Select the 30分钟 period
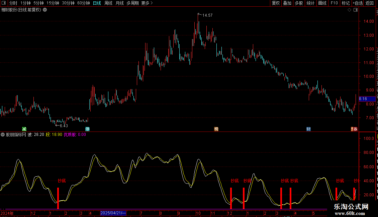The width and height of the screenshot is (378, 217). coord(68,3)
